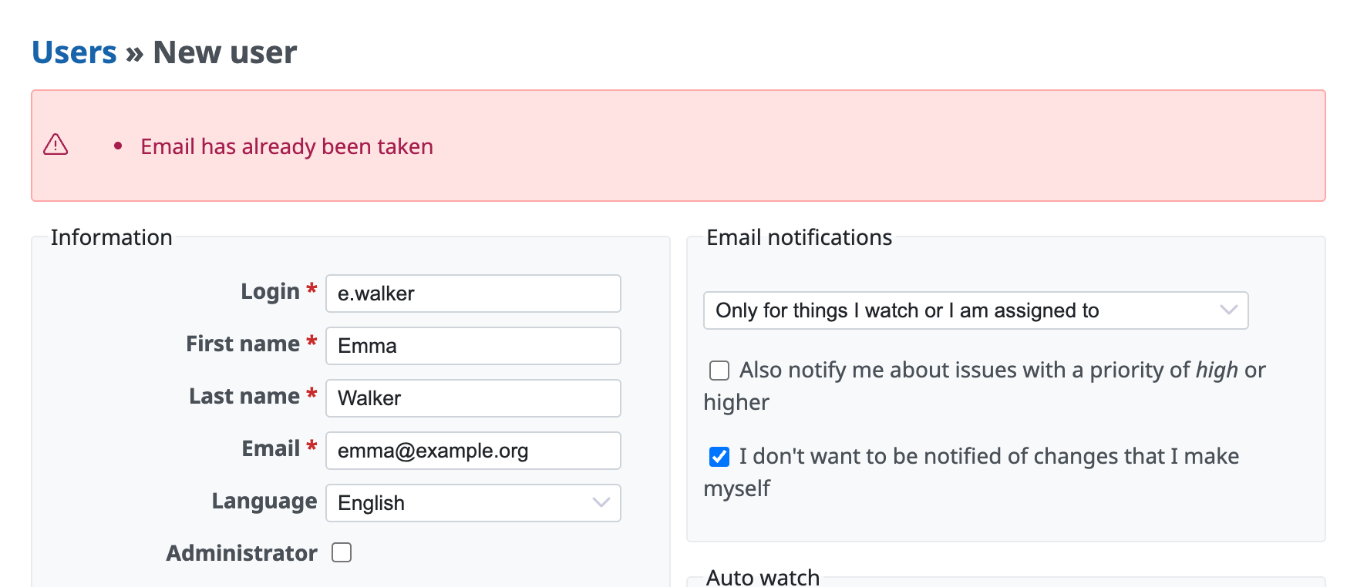1357x587 pixels.
Task: Click the Information section heading
Action: click(112, 237)
